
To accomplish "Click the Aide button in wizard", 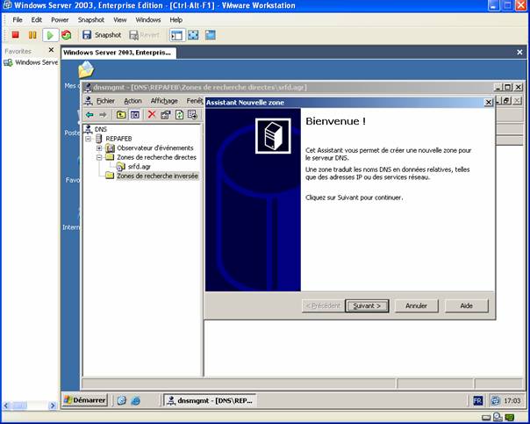I will point(467,305).
